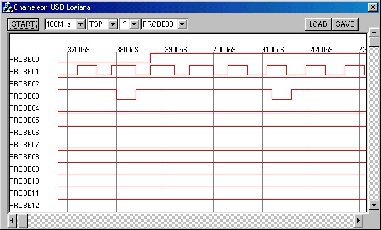This screenshot has width=381, height=230.
Task: Select the PROBE01 signal label
Action: [x=24, y=72]
